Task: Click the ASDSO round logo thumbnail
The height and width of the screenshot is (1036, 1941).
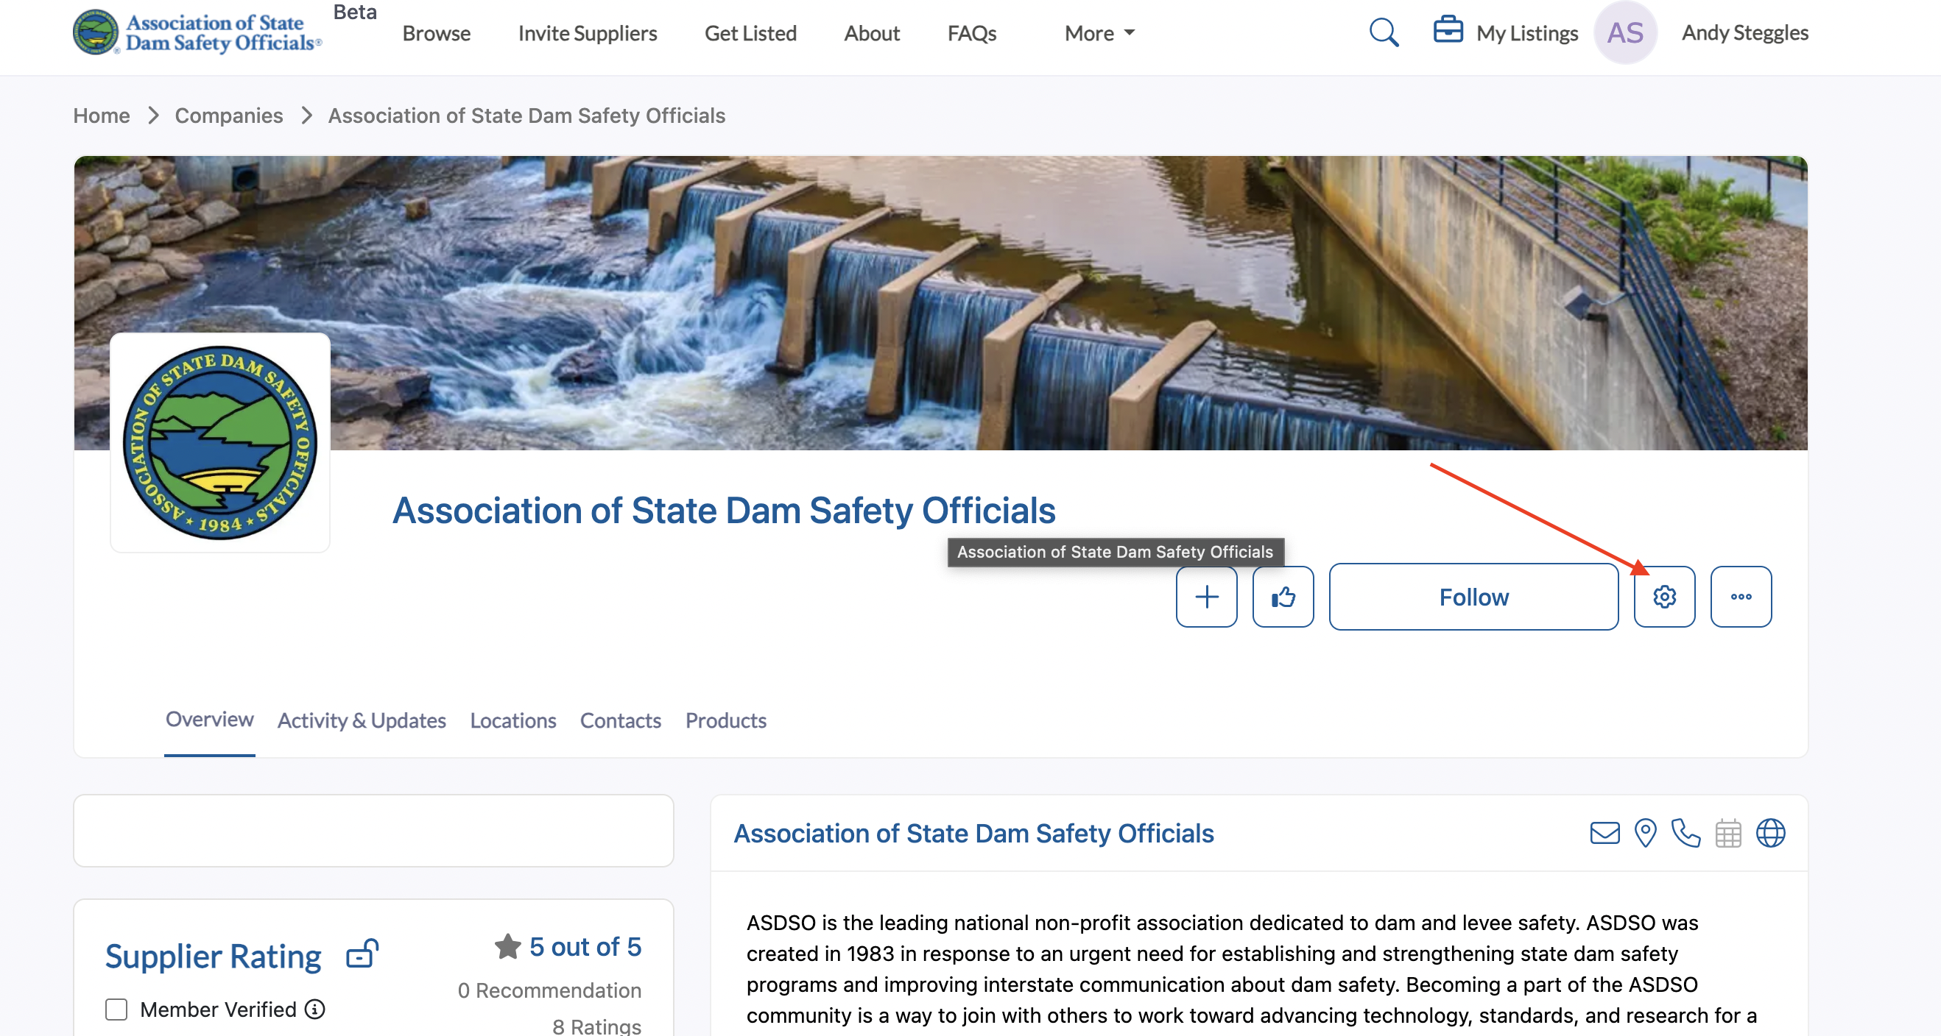Action: tap(219, 443)
